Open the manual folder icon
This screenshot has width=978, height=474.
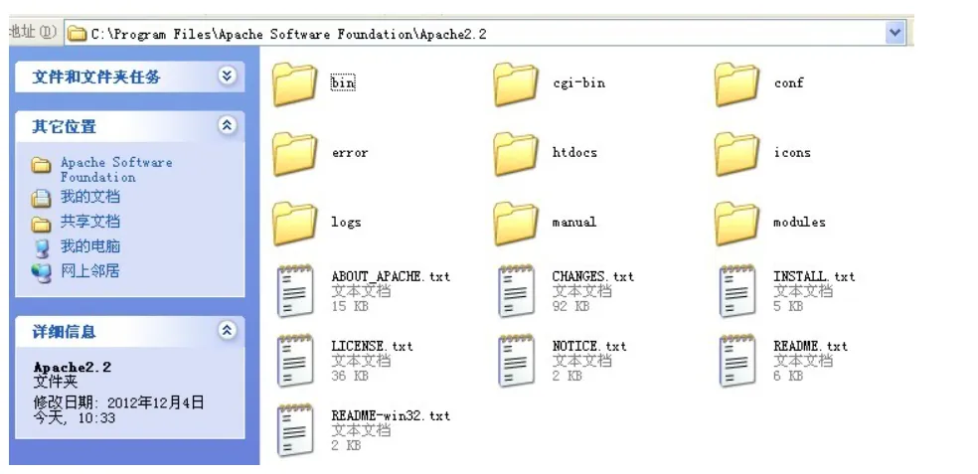point(516,224)
